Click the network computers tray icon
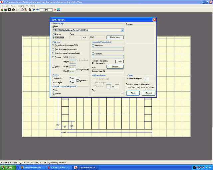This screenshot has height=170, width=213. (x=200, y=168)
